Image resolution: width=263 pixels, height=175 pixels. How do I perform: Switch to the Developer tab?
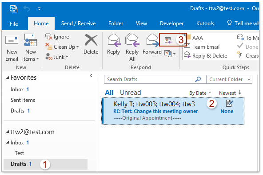coord(171,23)
